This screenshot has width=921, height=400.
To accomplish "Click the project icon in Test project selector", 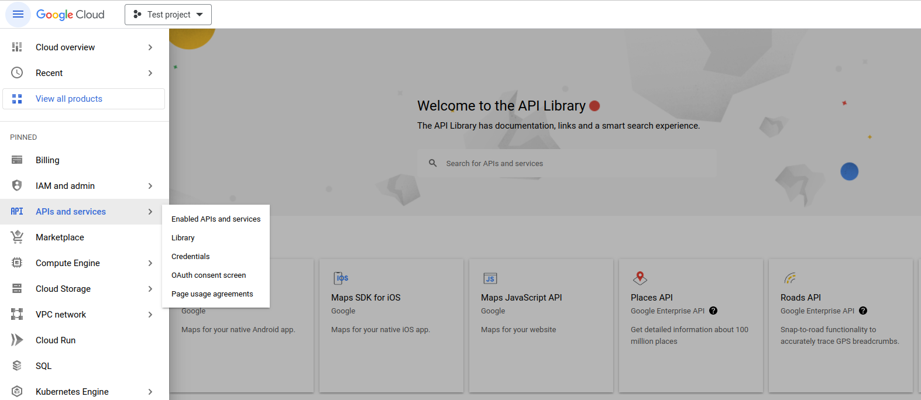I will [x=137, y=14].
